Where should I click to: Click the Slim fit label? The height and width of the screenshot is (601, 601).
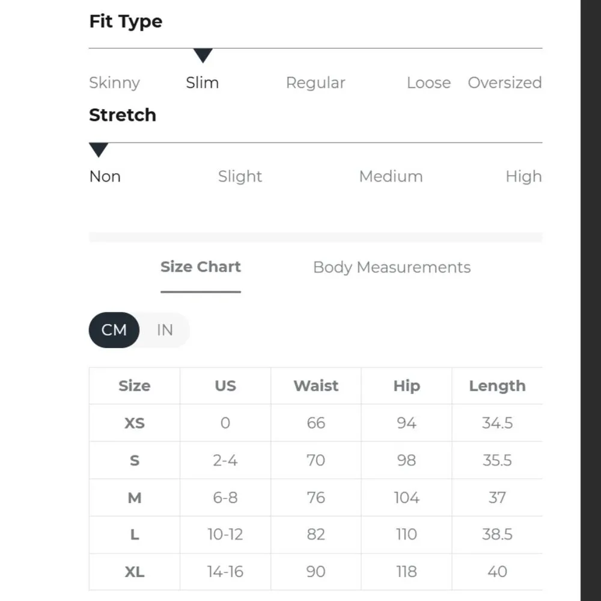(x=202, y=83)
